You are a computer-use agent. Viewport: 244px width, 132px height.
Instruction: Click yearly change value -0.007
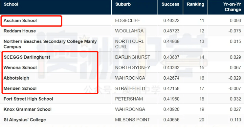(x=235, y=88)
